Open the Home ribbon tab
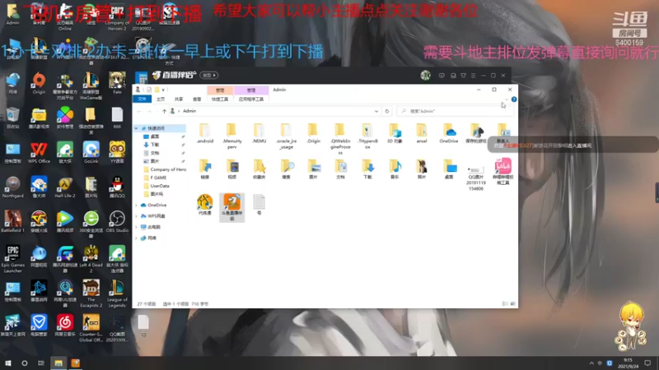The height and width of the screenshot is (370, 659). pyautogui.click(x=161, y=99)
